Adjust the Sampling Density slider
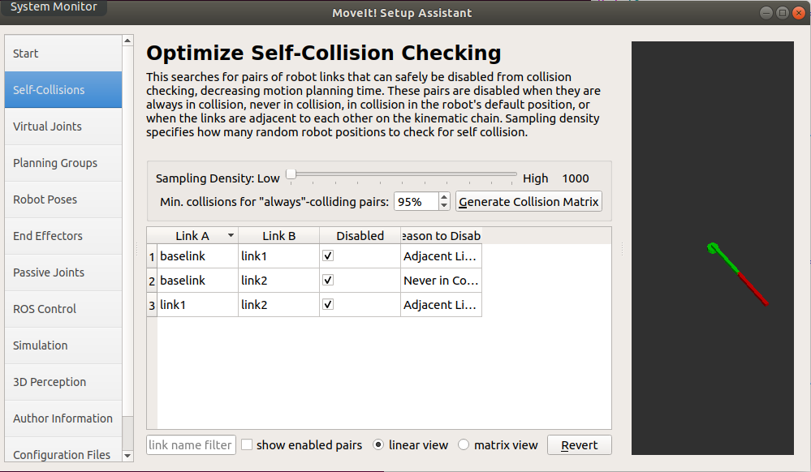The height and width of the screenshot is (472, 811). [x=291, y=174]
